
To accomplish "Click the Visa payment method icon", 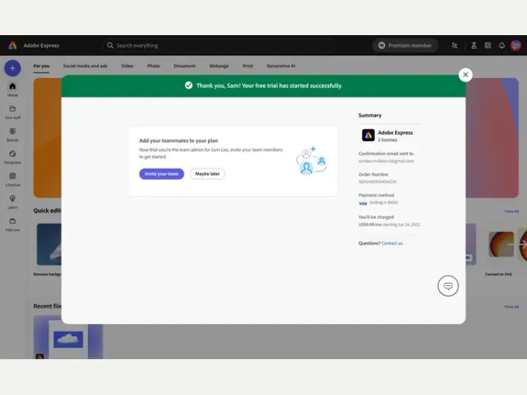I will click(x=362, y=203).
